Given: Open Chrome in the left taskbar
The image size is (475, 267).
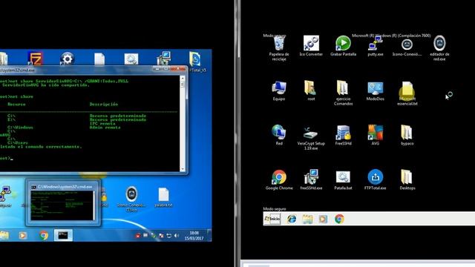Looking at the screenshot, I should (44, 235).
